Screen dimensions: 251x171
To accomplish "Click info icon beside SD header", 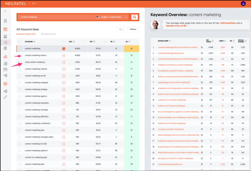I will (129, 42).
